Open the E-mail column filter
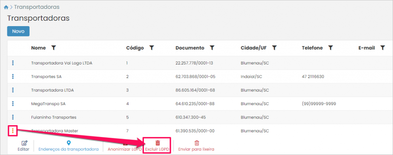This screenshot has height=155, width=393. (382, 48)
